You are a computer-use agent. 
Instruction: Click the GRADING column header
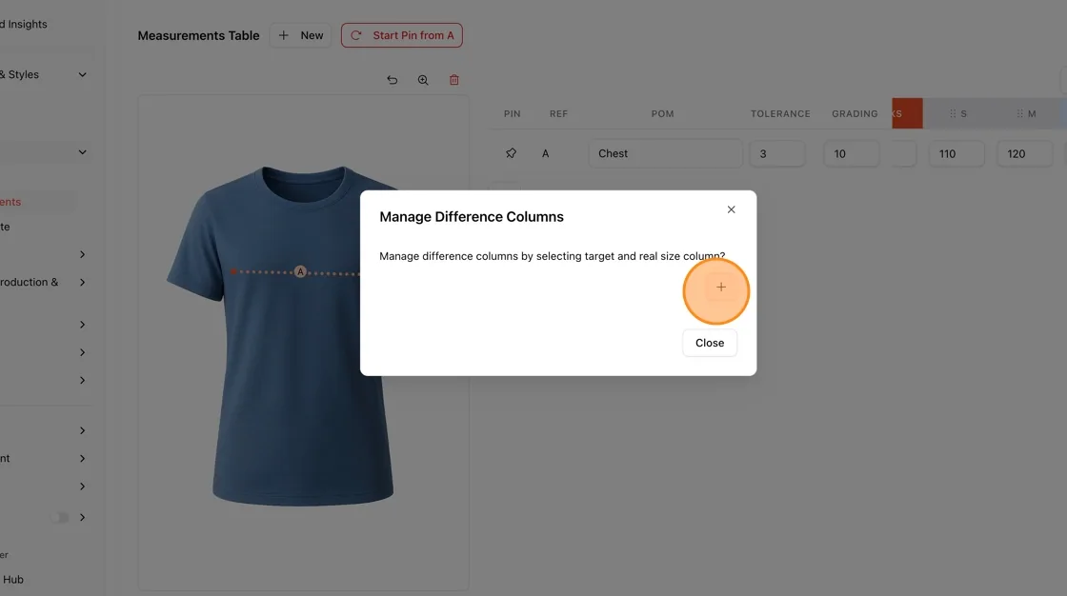point(855,113)
